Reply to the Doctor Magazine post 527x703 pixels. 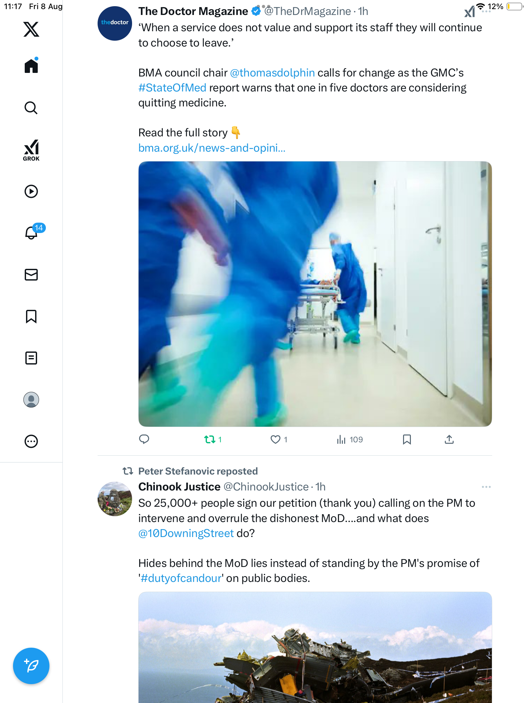(x=144, y=440)
